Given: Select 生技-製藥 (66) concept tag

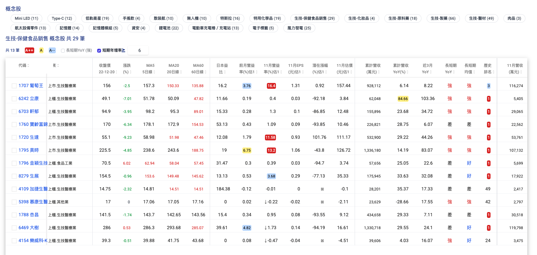Looking at the screenshot, I should pos(443,18).
